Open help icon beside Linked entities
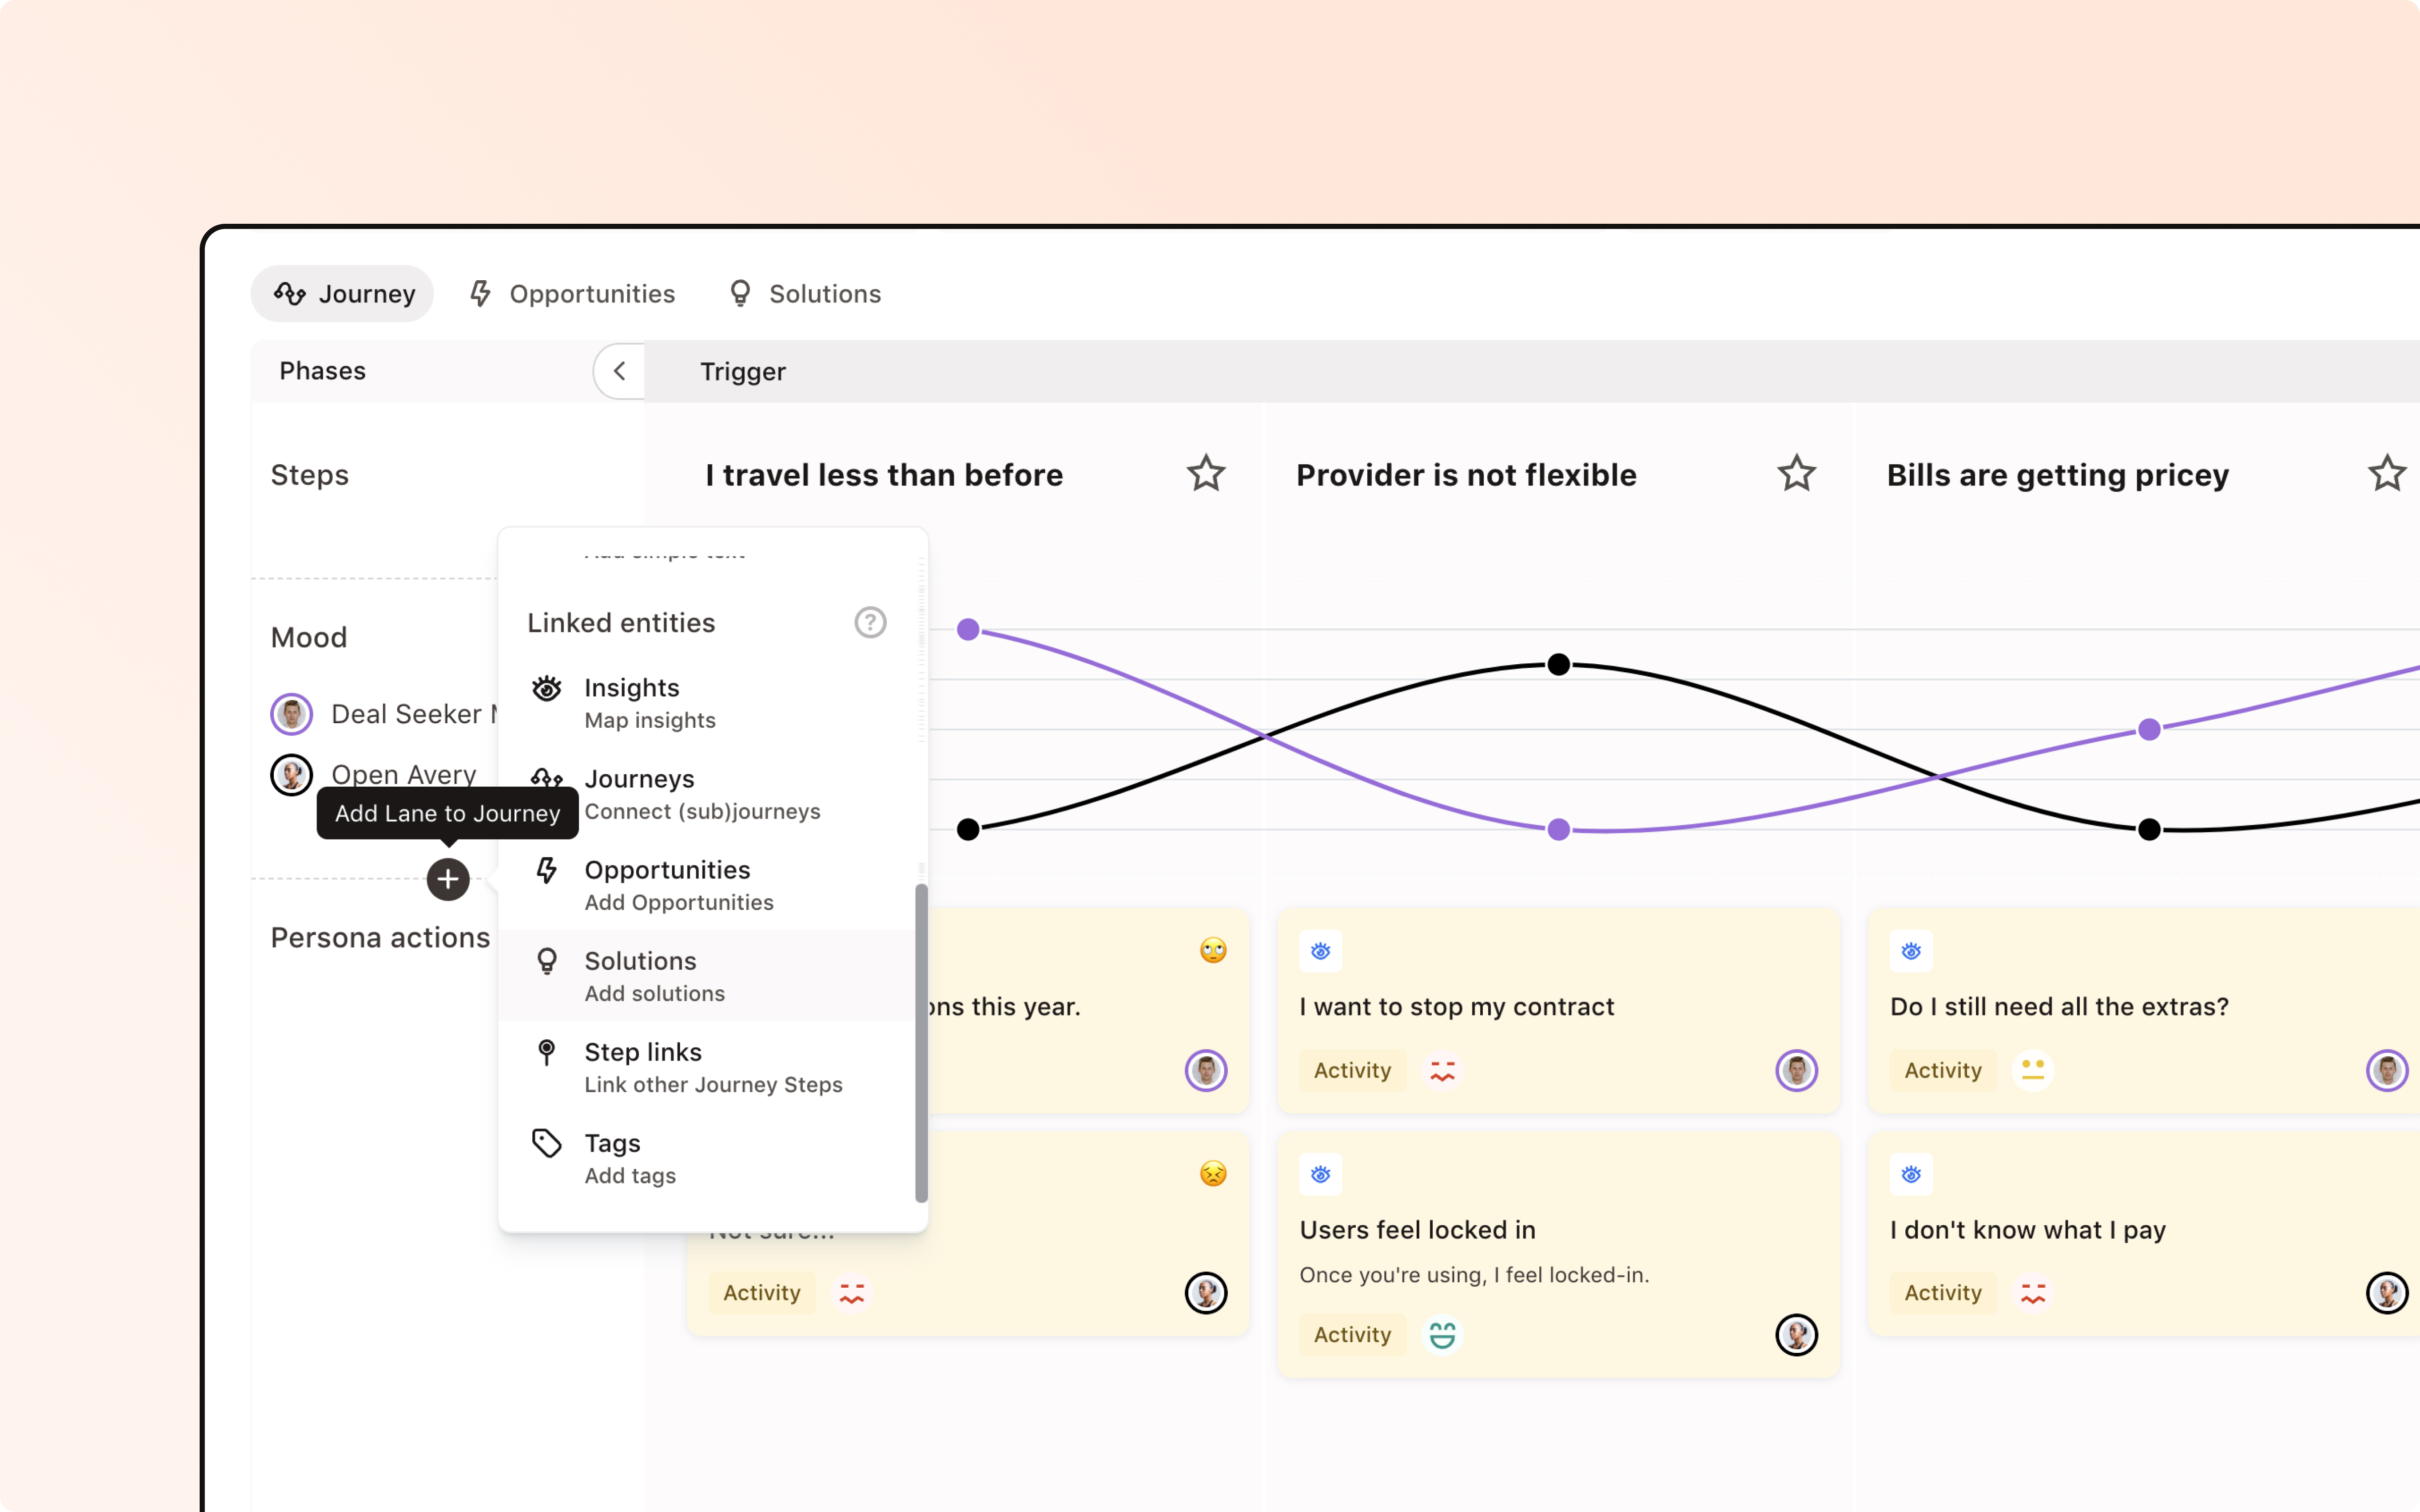This screenshot has width=2420, height=1512. coord(870,622)
